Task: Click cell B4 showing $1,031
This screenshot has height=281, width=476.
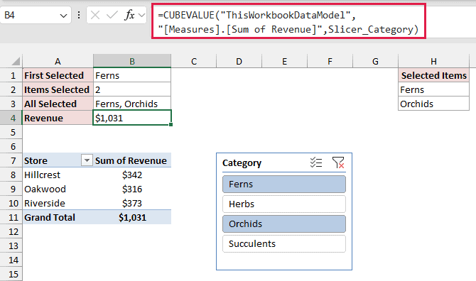Action: coord(132,118)
